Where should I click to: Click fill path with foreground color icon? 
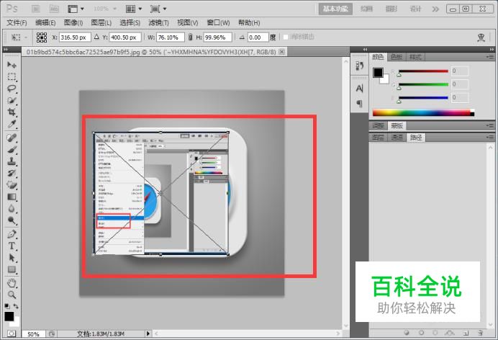point(406,333)
